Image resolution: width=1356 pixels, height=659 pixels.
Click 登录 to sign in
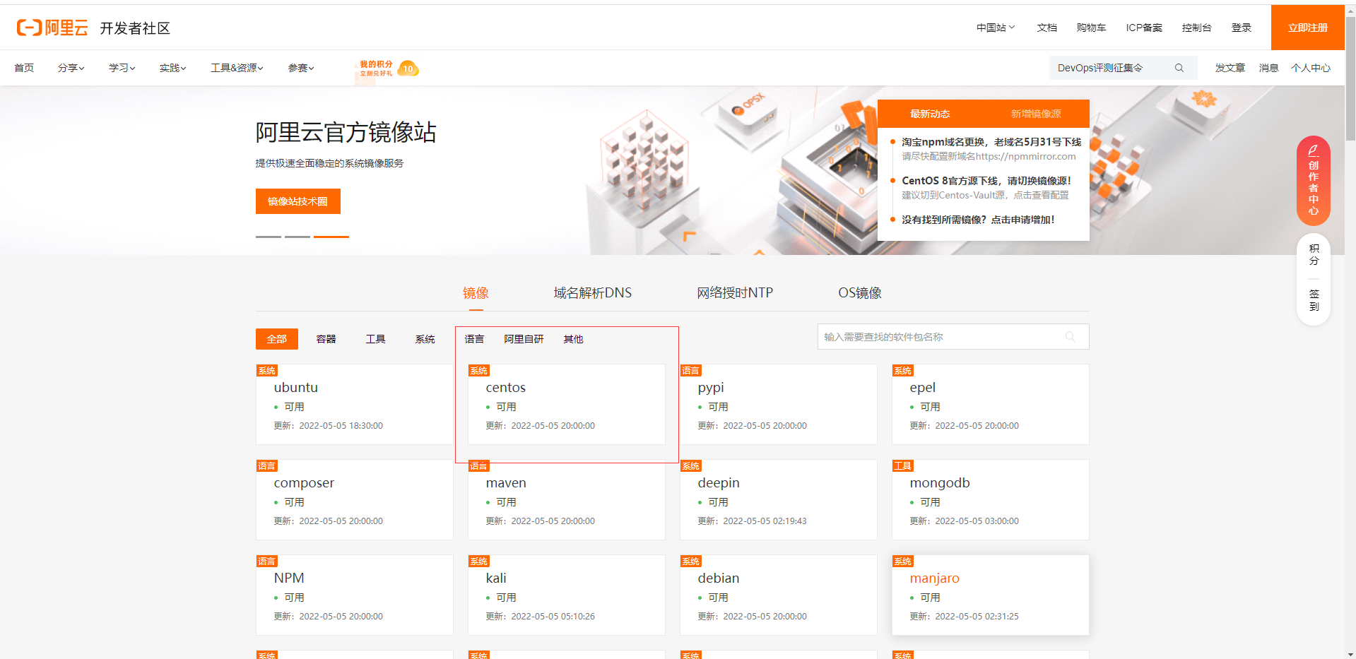coord(1241,28)
